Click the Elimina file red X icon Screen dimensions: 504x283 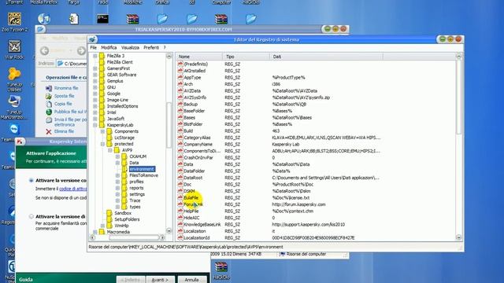(49, 131)
